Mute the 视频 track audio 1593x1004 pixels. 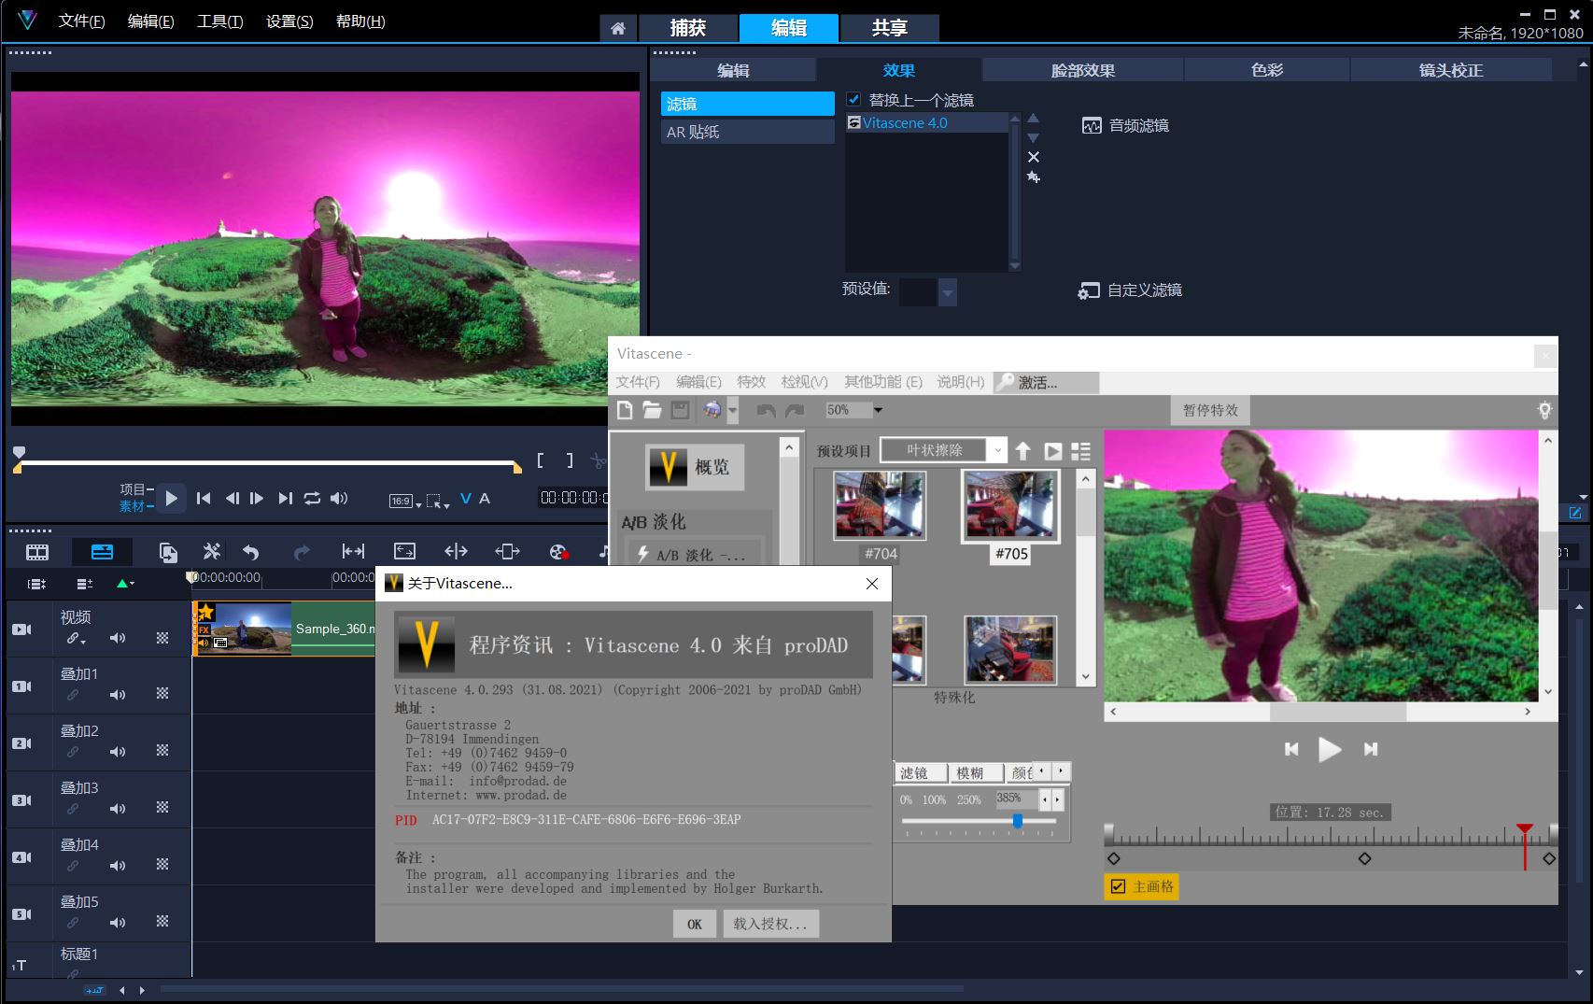coord(118,638)
